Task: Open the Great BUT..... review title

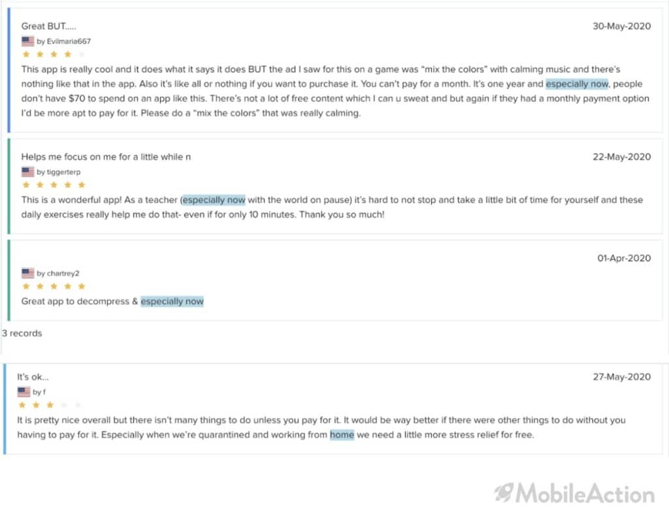Action: (x=48, y=26)
